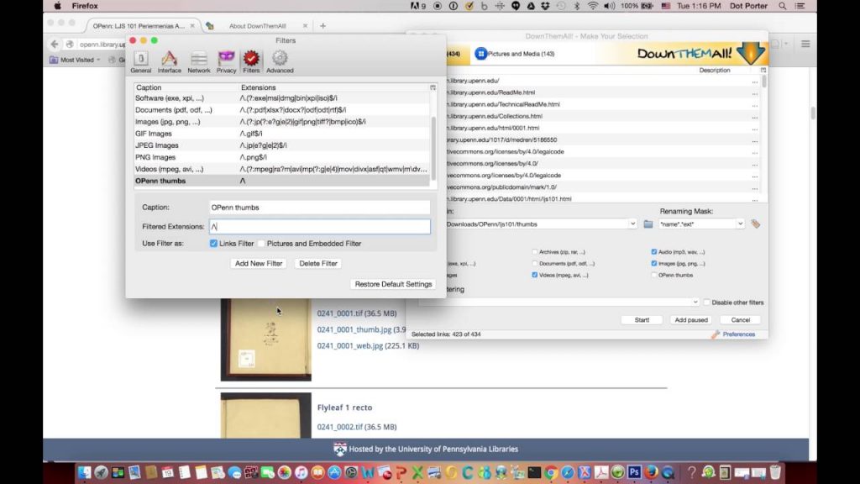The width and height of the screenshot is (860, 484).
Task: Open the Firefox hamburger menu
Action: click(805, 44)
